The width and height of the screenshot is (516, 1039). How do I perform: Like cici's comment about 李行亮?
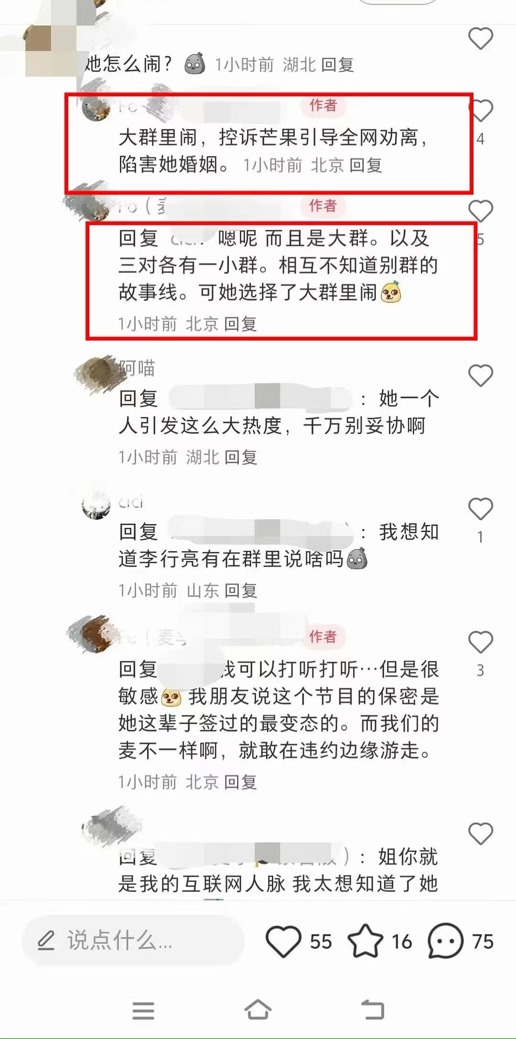(x=480, y=508)
